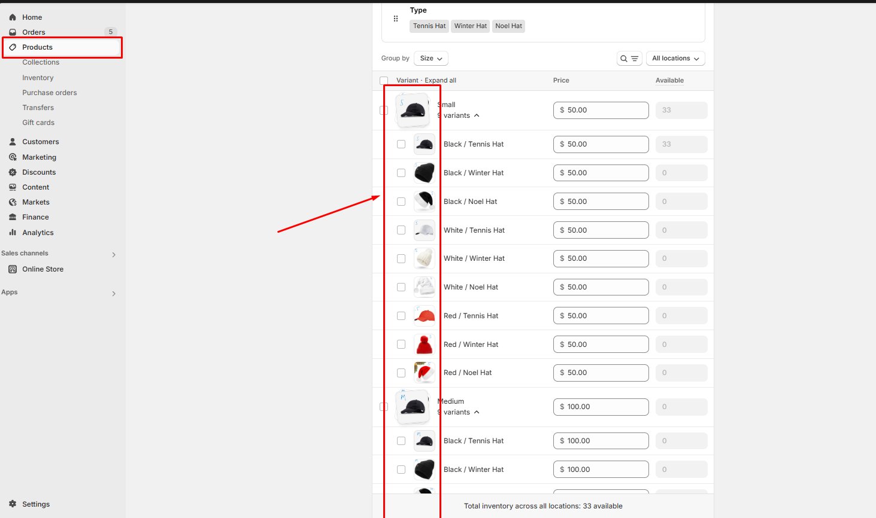Click the Home icon in sidebar
876x518 pixels.
tap(13, 17)
